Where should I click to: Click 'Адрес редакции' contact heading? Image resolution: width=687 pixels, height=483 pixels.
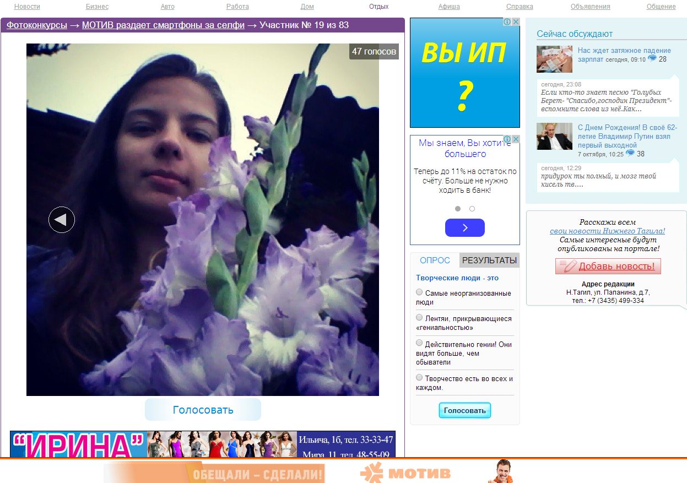point(608,284)
